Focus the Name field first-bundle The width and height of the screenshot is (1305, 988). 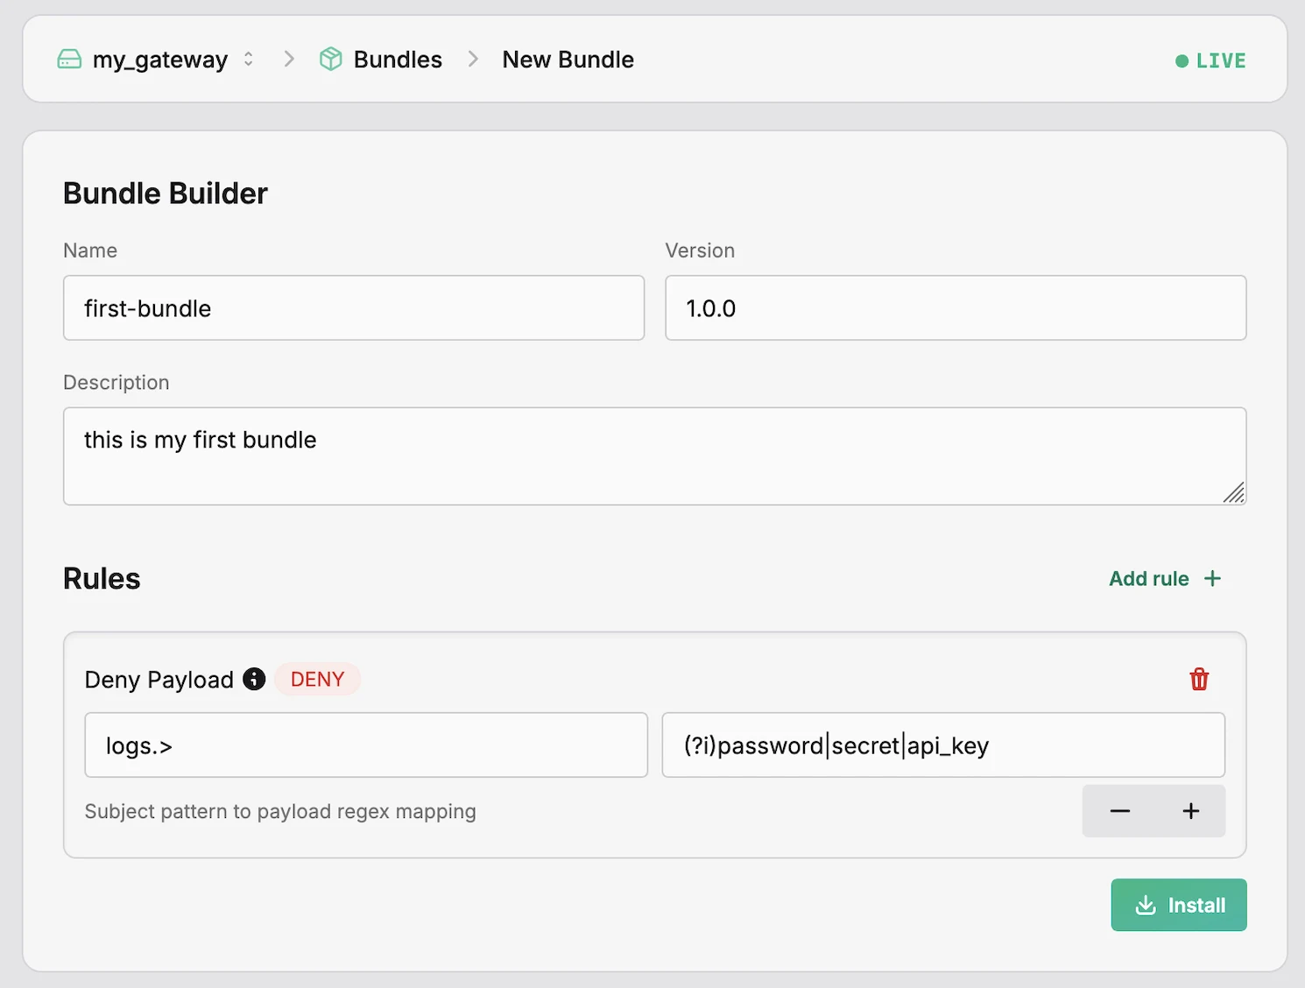tap(354, 308)
